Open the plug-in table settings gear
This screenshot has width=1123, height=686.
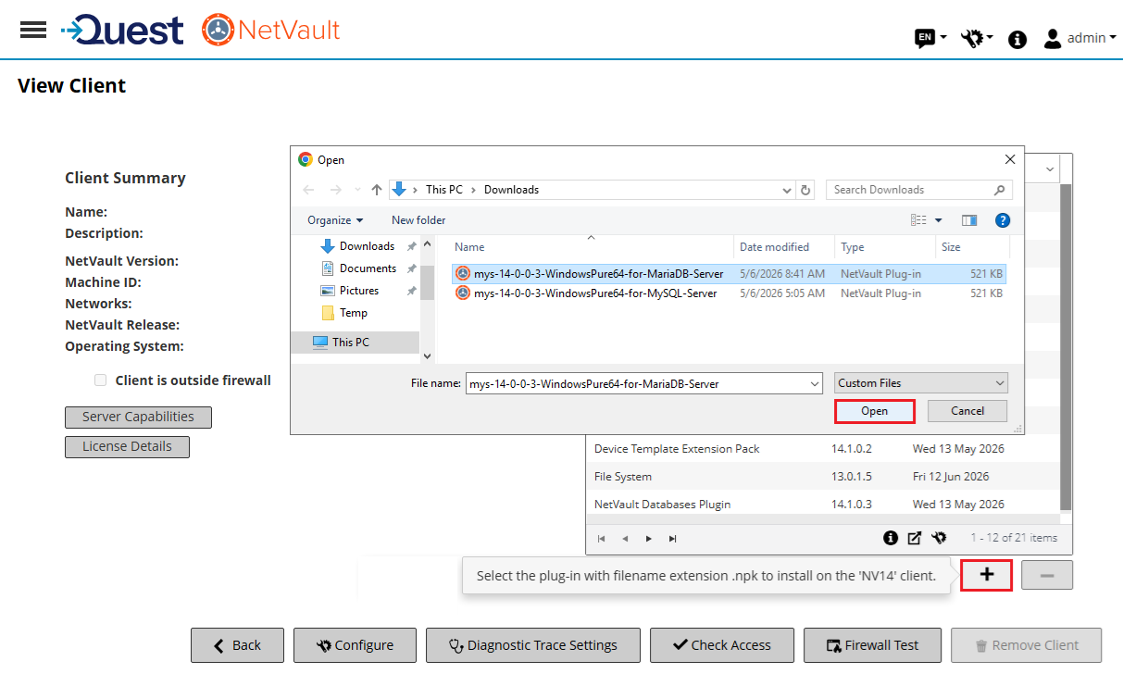[939, 538]
